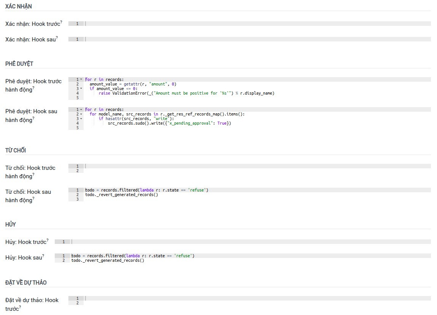Click line number 5 in Phê duyệt Hook sau gutter
The width and height of the screenshot is (437, 315).
pos(78,128)
